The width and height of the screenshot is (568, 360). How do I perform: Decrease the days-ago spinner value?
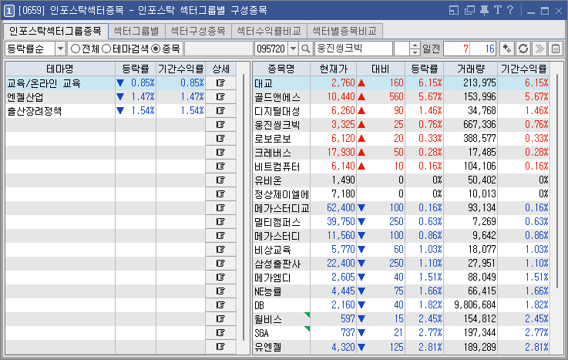[415, 52]
